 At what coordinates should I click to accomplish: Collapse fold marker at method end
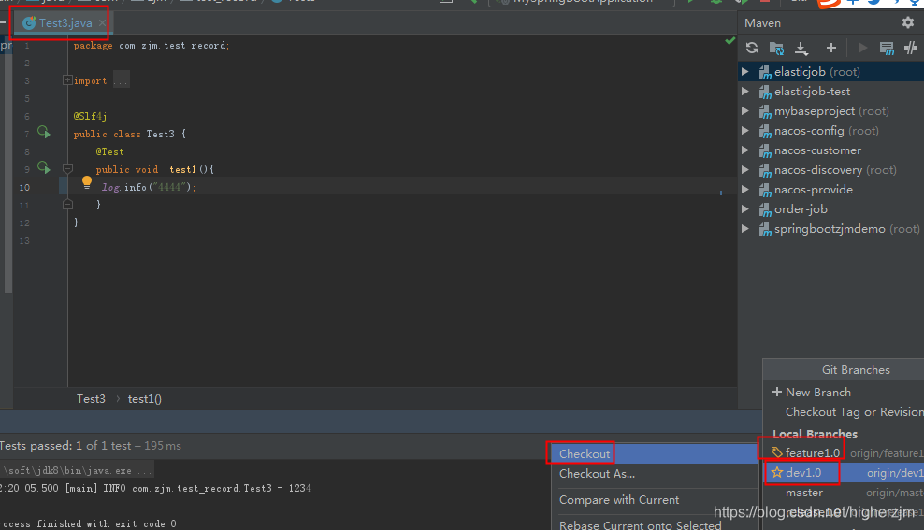tap(67, 205)
